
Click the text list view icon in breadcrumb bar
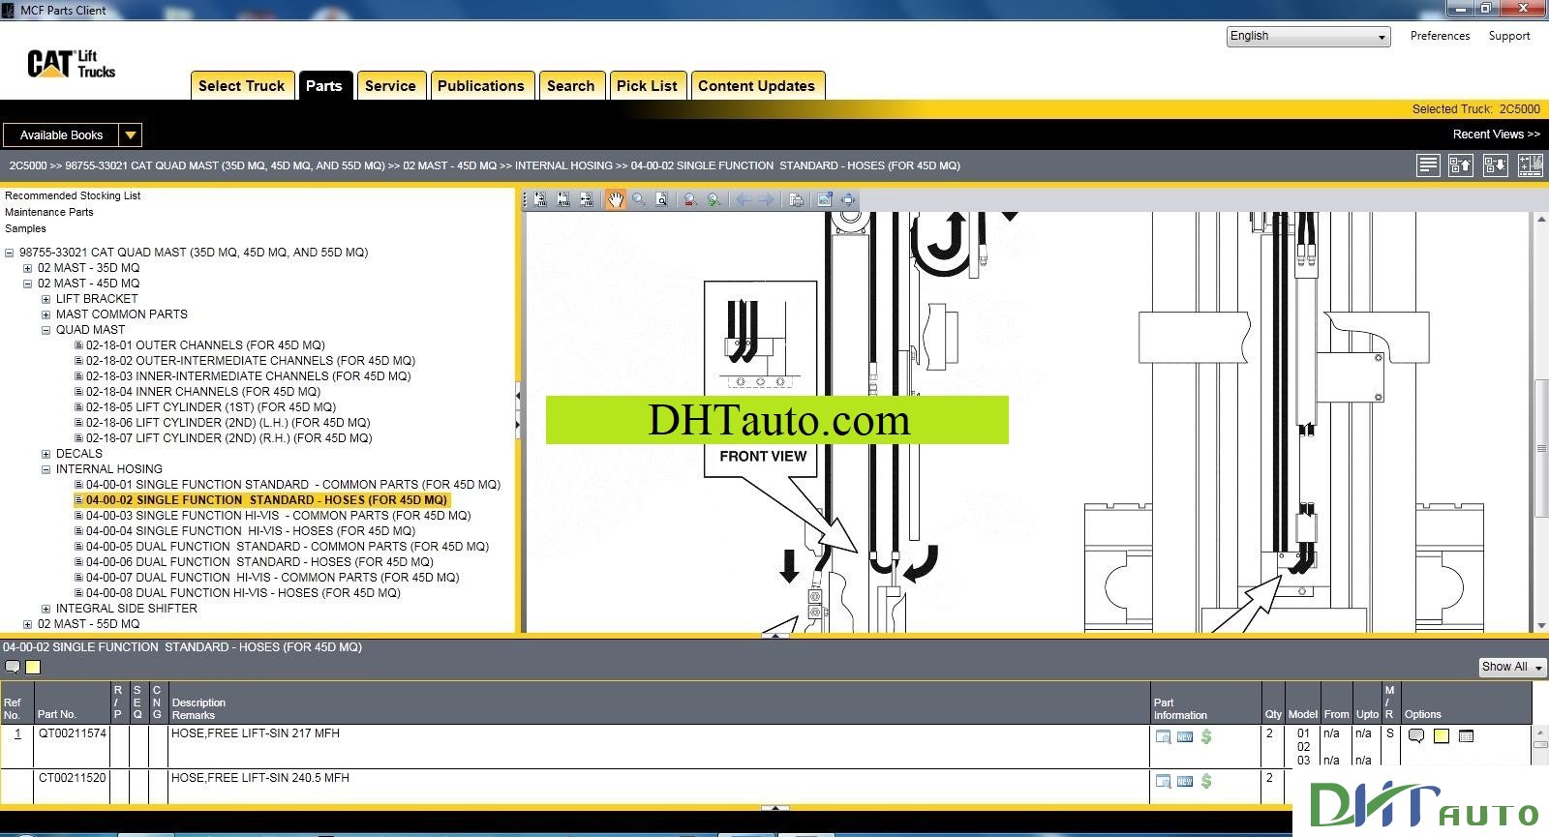point(1428,165)
